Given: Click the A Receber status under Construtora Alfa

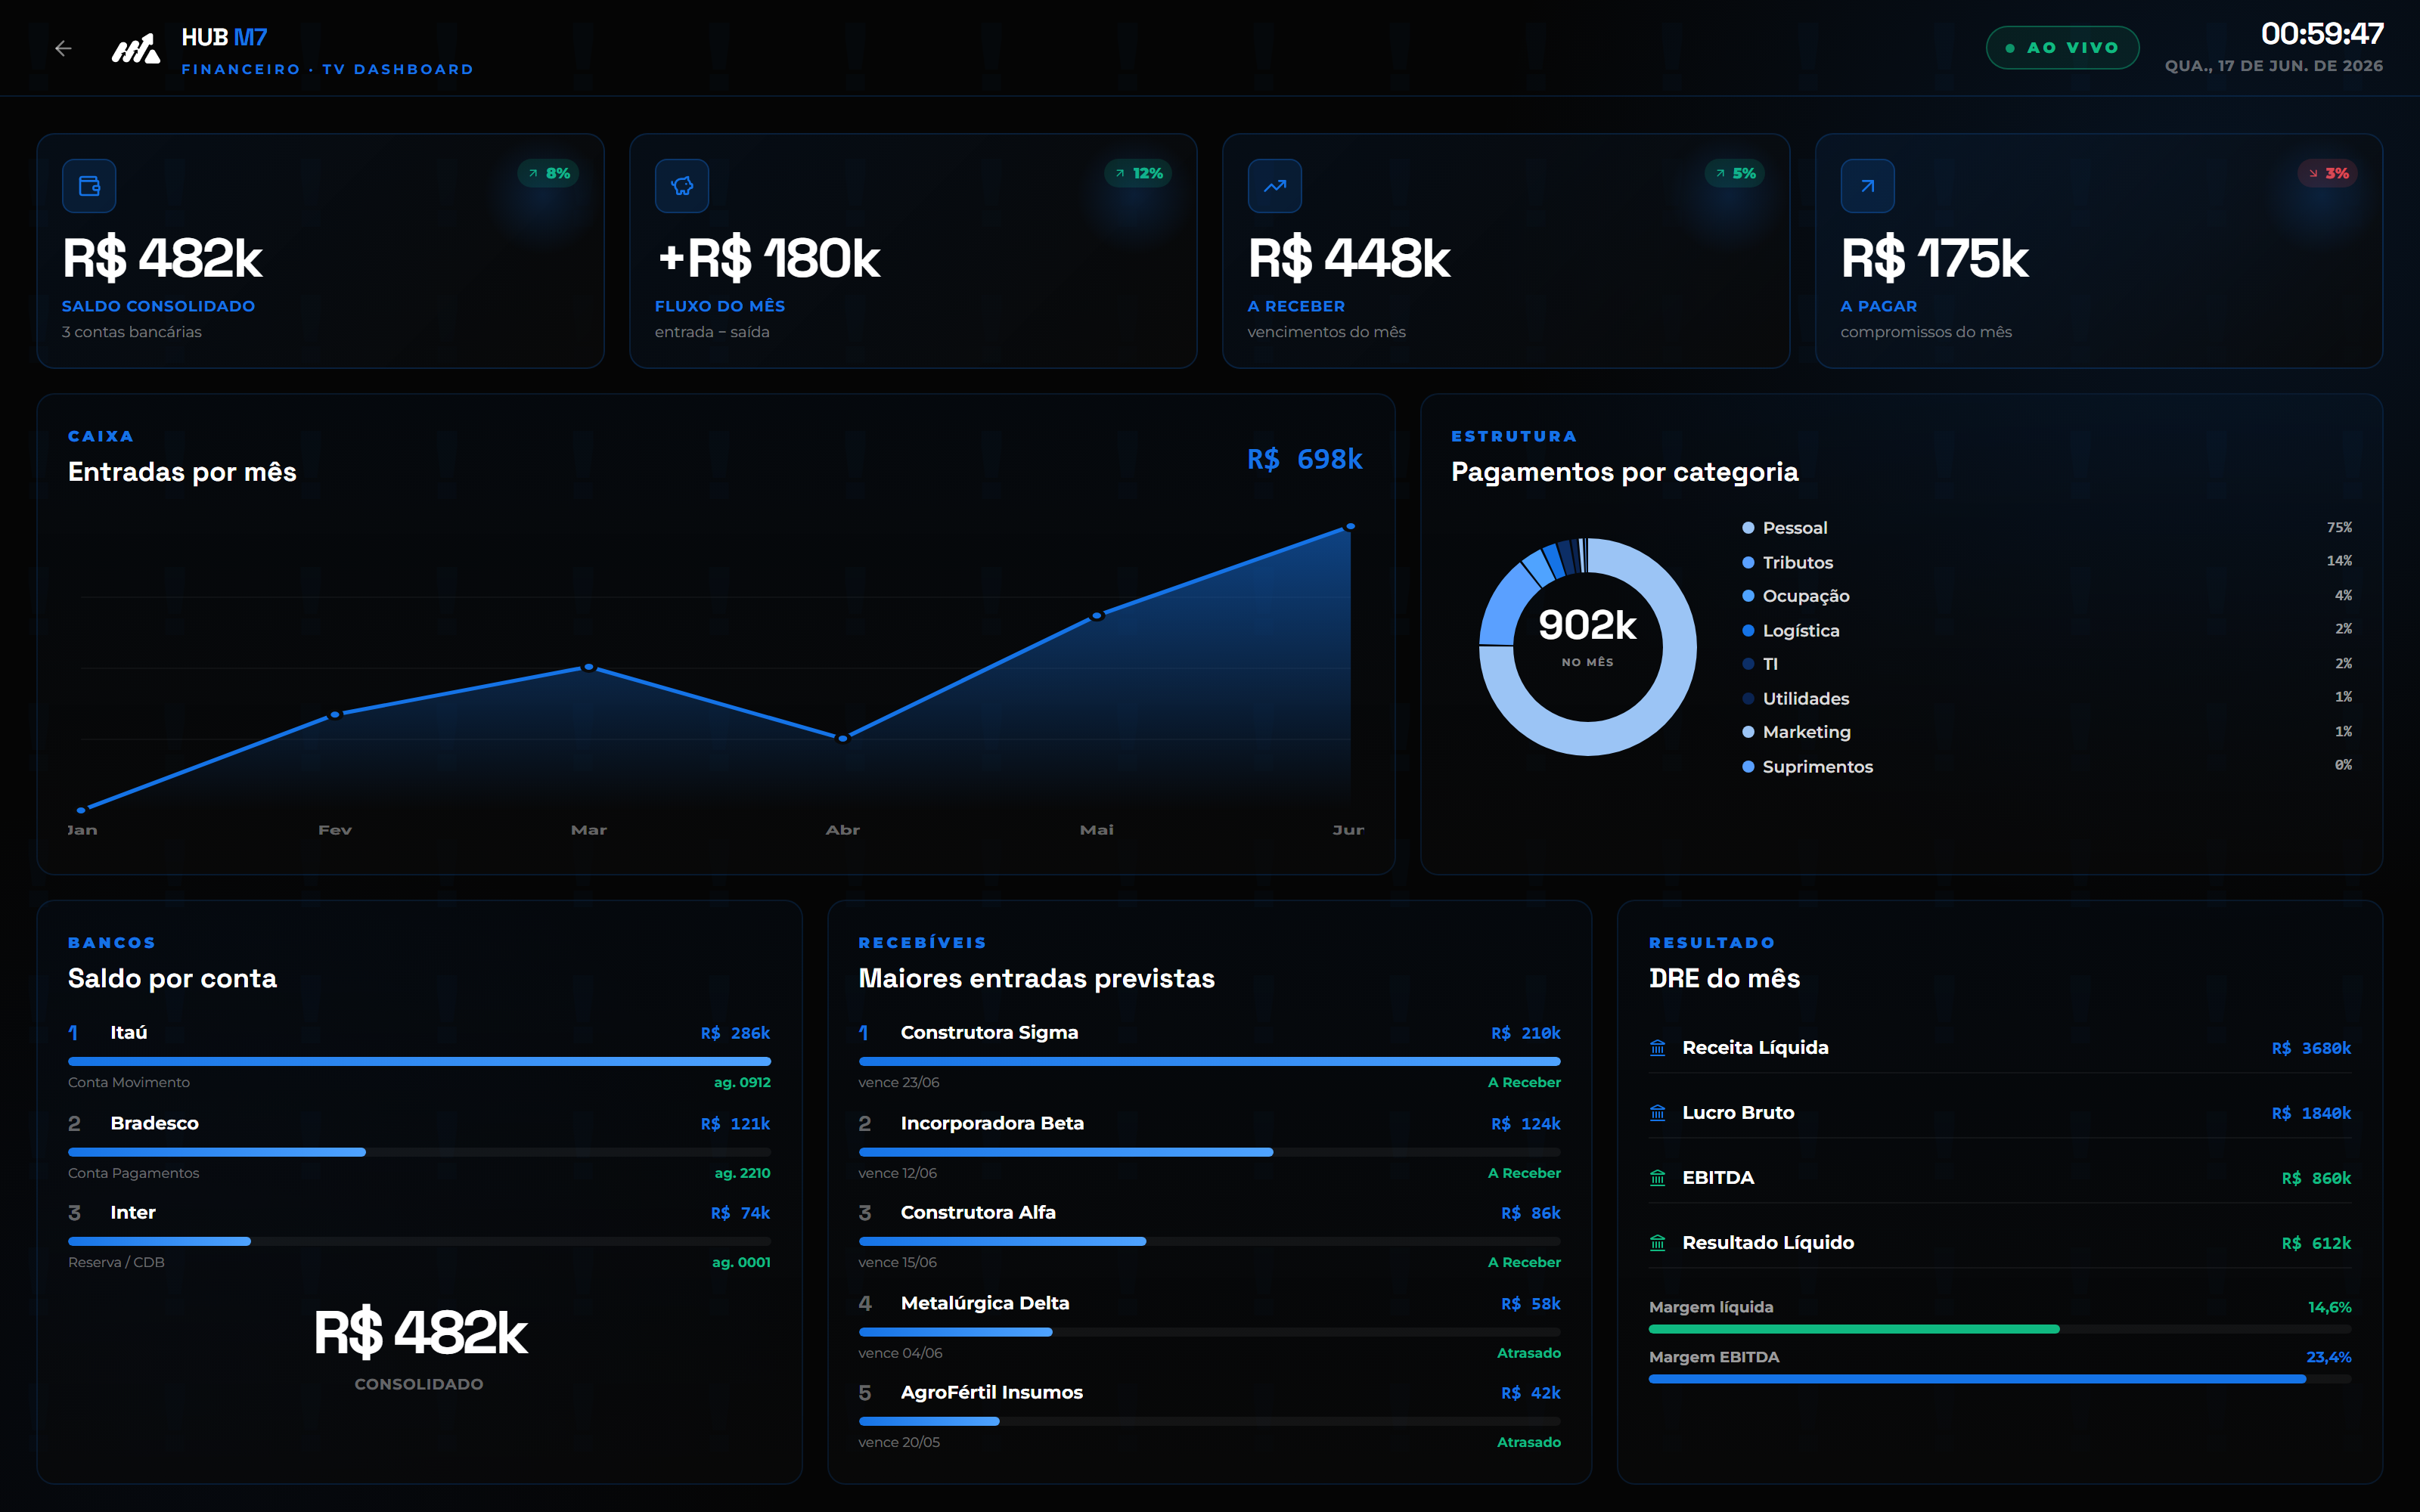Looking at the screenshot, I should pyautogui.click(x=1524, y=1262).
